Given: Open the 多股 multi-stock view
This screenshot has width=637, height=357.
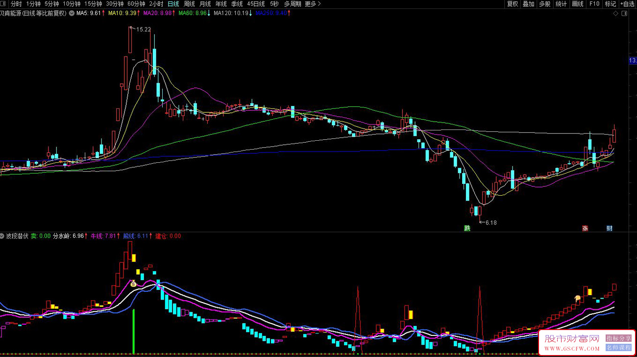Looking at the screenshot, I should 544,4.
